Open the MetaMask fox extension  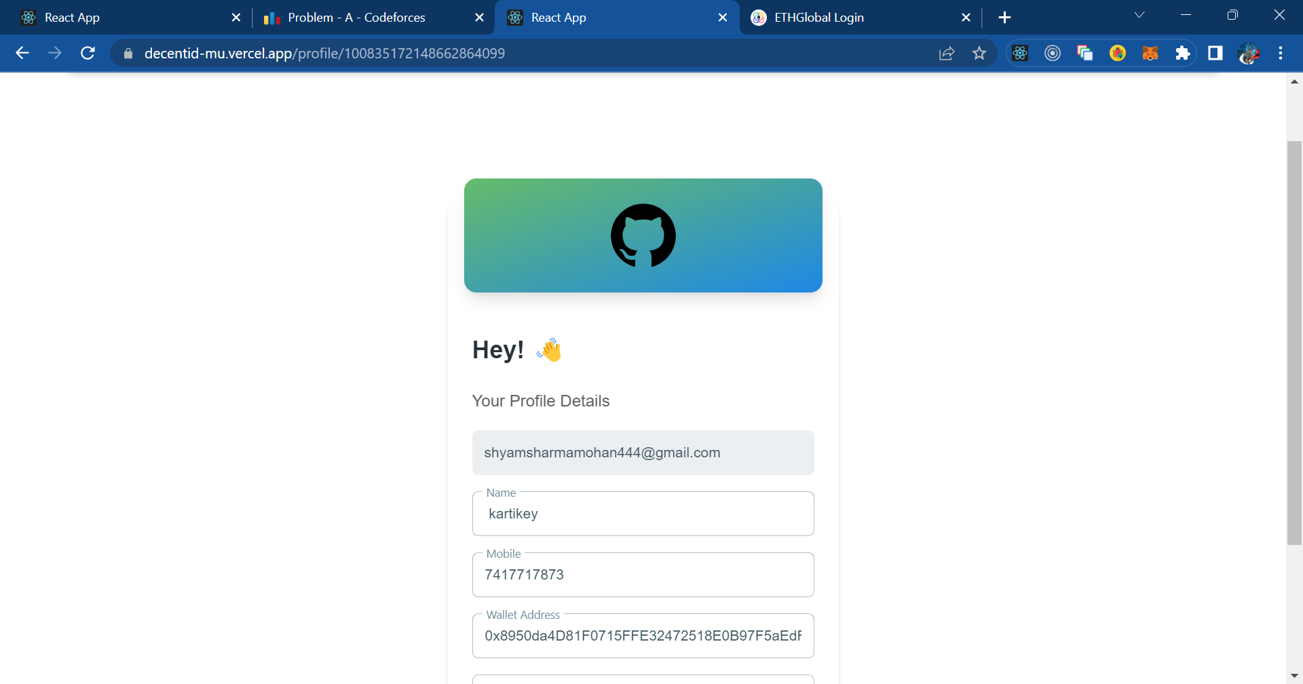click(x=1150, y=53)
